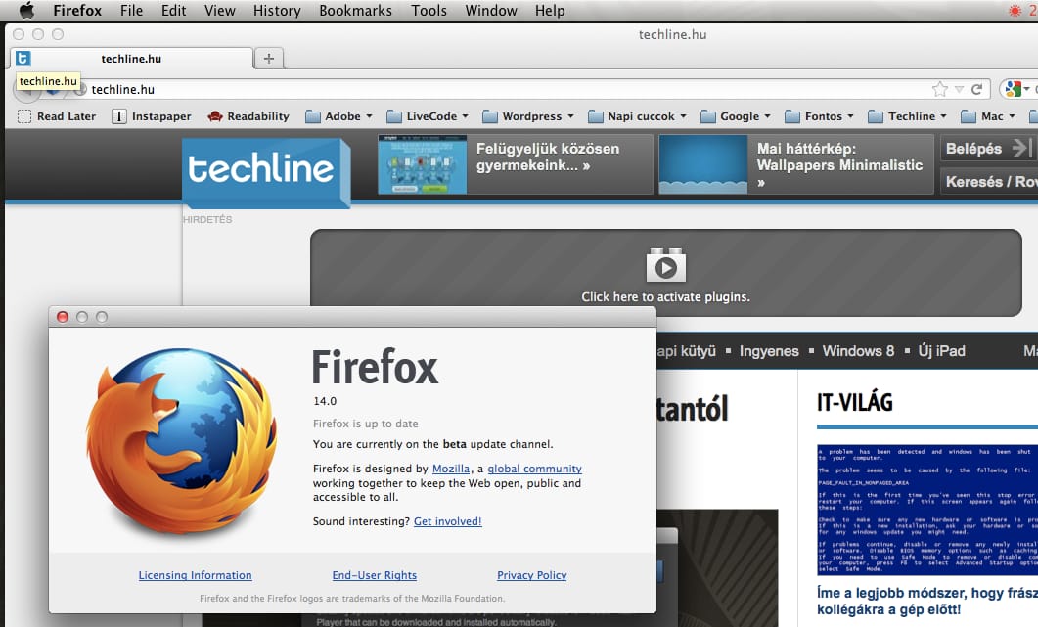Click the Keresés search button
The height and width of the screenshot is (627, 1038).
click(x=989, y=181)
